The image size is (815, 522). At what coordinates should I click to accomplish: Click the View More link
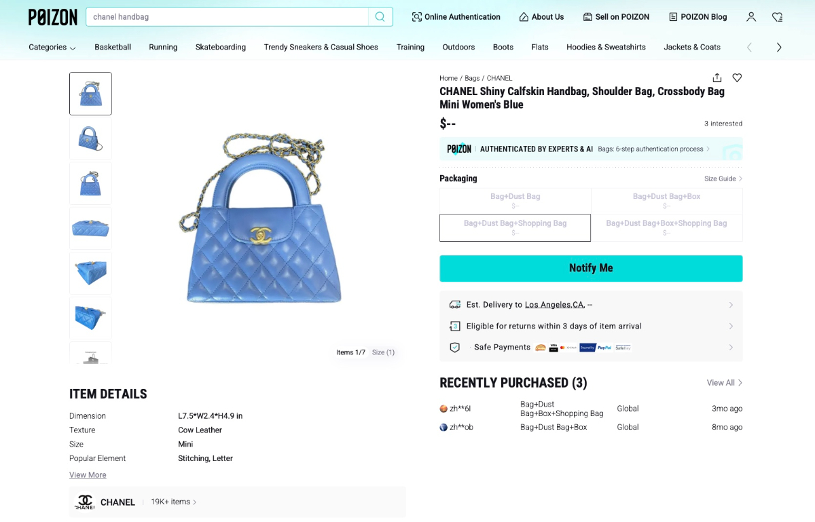click(x=88, y=475)
